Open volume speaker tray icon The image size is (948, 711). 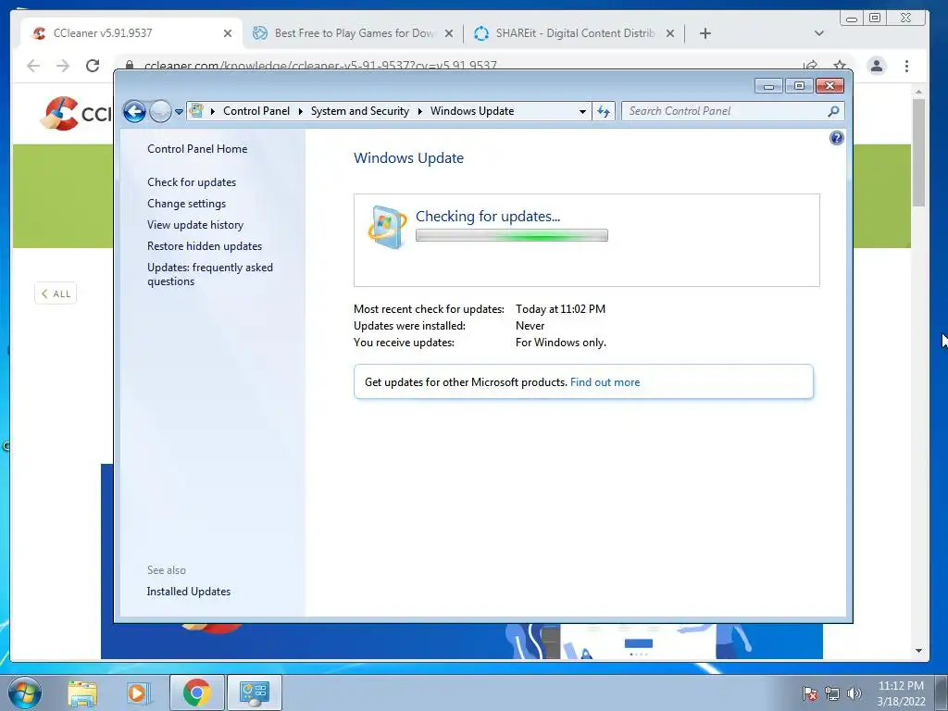[x=854, y=693]
